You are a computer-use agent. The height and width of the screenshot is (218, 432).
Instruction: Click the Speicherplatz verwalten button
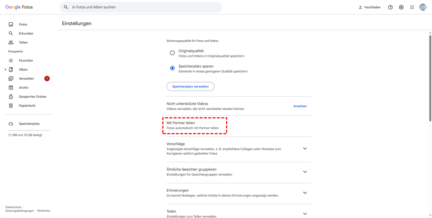click(x=190, y=86)
